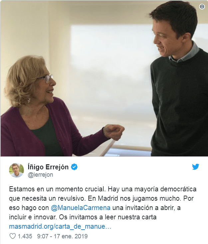Click the text "Os invitamos a leer nuestra carta"

coord(107,217)
